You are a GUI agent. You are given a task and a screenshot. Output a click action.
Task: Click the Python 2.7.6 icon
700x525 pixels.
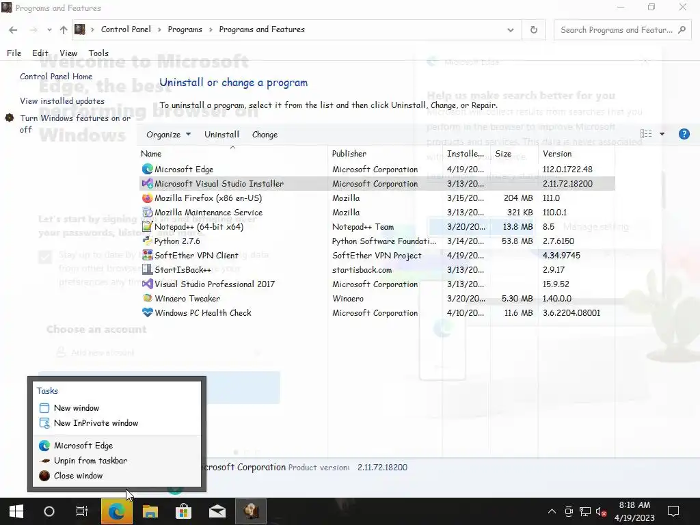point(148,241)
